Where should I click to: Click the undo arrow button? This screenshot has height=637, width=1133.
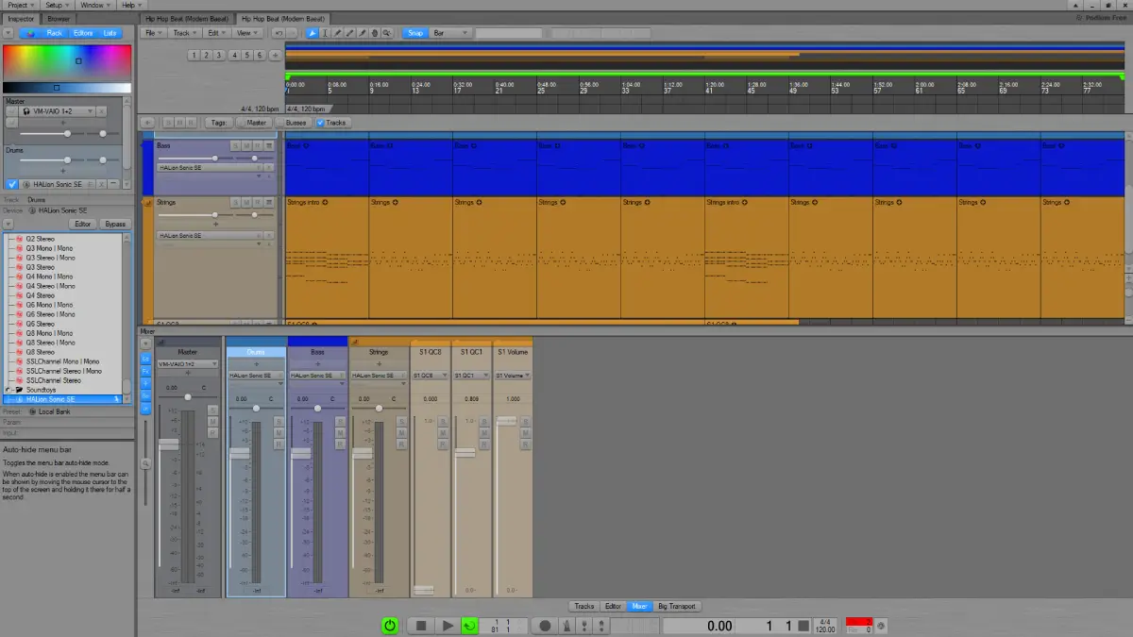click(278, 33)
